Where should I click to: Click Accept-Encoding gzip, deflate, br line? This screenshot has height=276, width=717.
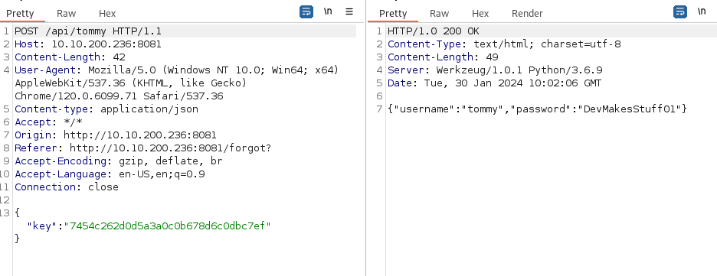[x=119, y=161]
